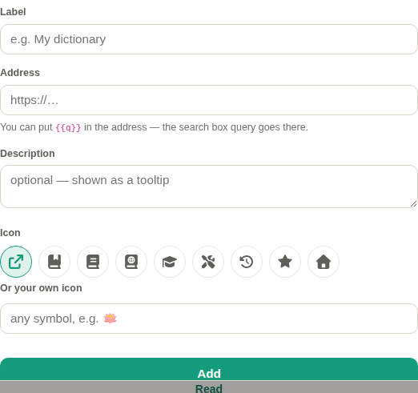Open the Read item at bottom
Screen dimensions: 418x393
209,388
